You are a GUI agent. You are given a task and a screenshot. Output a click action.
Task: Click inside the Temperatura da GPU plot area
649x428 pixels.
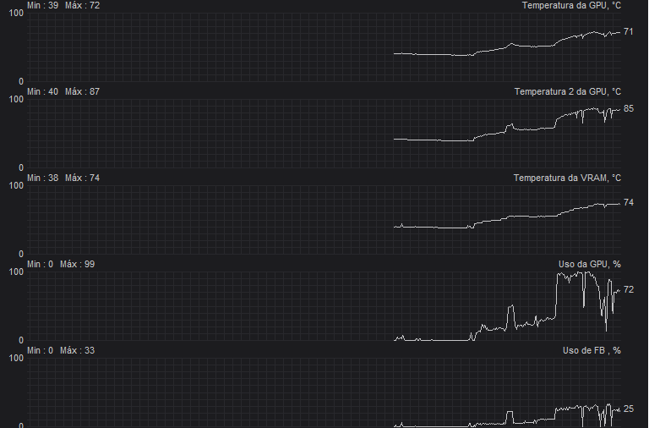324,47
